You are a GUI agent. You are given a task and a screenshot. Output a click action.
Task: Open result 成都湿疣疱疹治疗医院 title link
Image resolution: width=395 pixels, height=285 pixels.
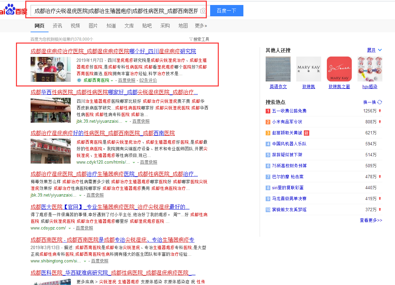pos(113,51)
